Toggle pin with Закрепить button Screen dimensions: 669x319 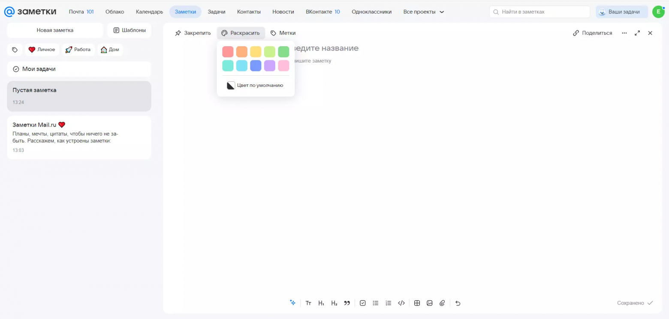tap(193, 33)
